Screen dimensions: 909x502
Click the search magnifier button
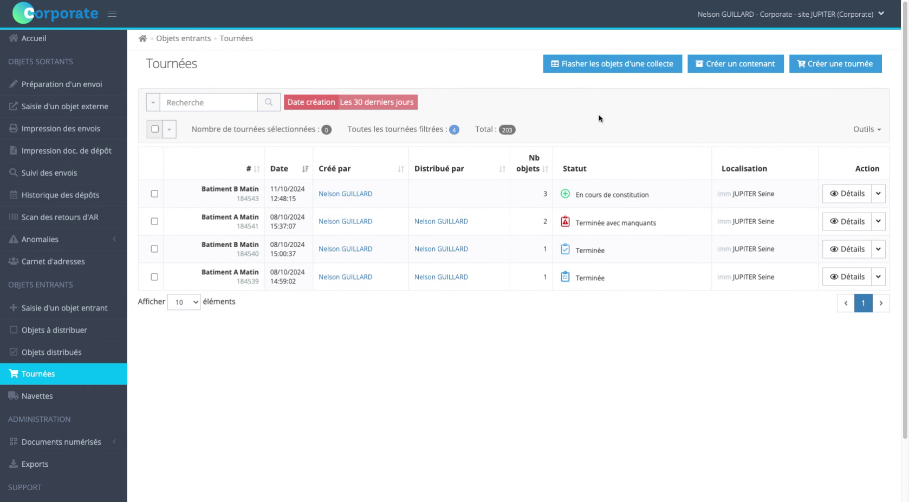[x=269, y=102]
